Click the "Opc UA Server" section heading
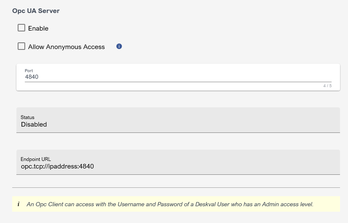This screenshot has height=223, width=348. (x=36, y=11)
